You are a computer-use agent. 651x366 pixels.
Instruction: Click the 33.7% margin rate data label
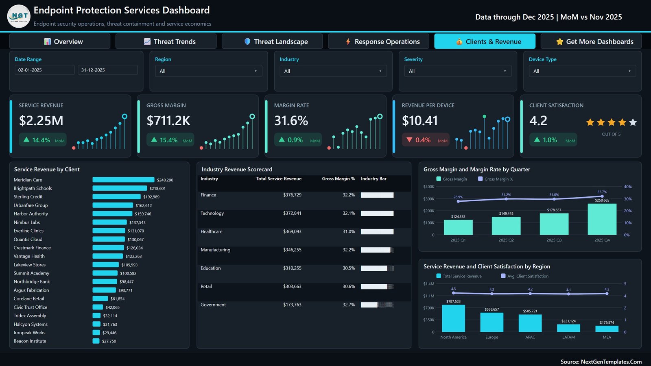click(x=602, y=192)
